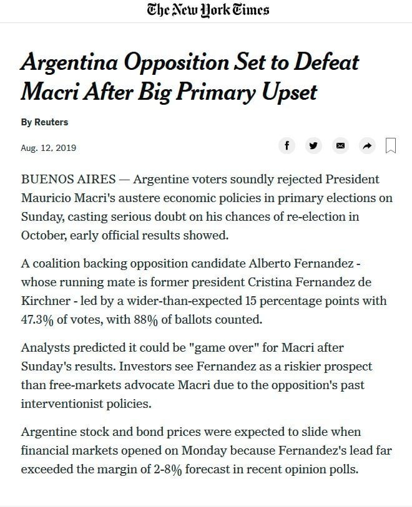Screen dimensions: 412x507
Task: Click the BUENOS AIRES dateline
Action: pos(68,179)
